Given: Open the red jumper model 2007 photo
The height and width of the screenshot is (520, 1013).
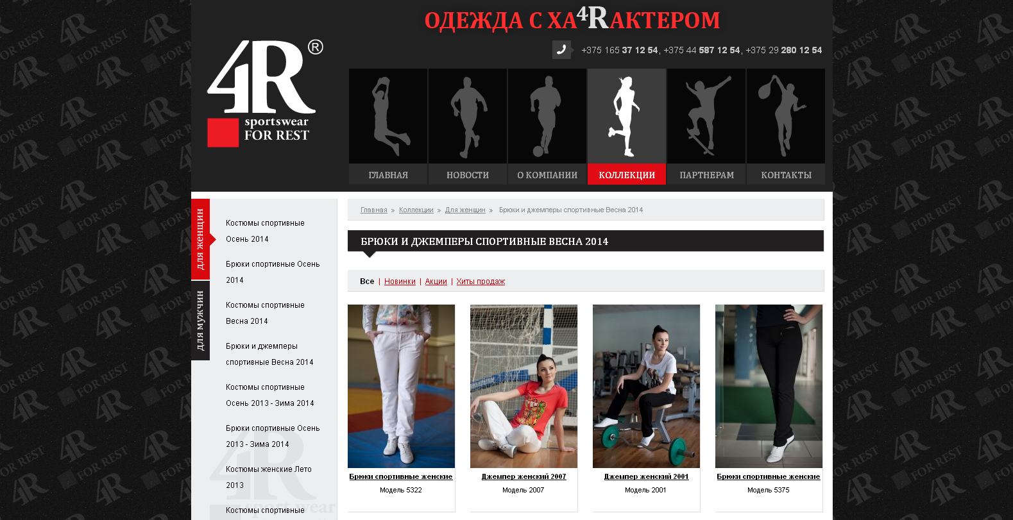Looking at the screenshot, I should tap(524, 386).
